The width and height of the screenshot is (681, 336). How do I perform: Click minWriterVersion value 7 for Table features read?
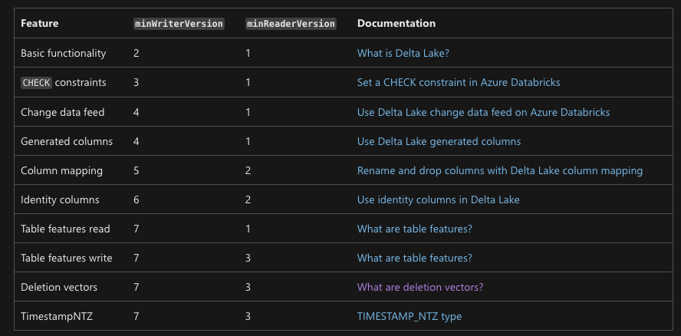point(137,229)
